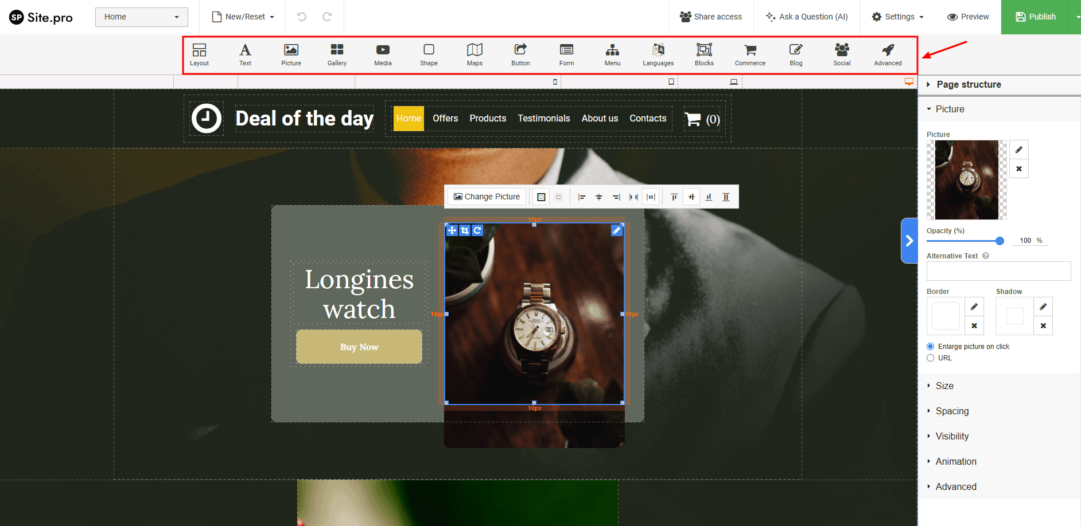The height and width of the screenshot is (526, 1081).
Task: Click Share access
Action: [711, 17]
